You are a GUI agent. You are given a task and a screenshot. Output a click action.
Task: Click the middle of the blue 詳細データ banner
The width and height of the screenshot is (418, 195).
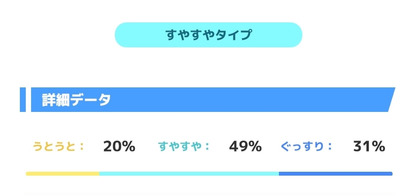[x=212, y=100]
